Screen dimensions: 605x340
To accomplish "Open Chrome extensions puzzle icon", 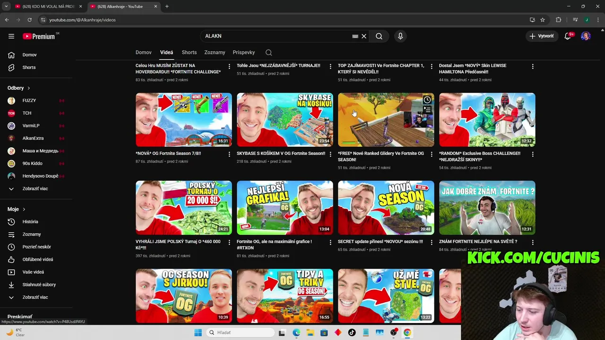I will click(x=558, y=20).
